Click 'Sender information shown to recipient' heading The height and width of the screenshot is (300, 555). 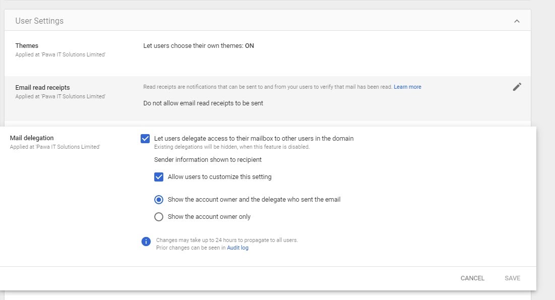[207, 159]
